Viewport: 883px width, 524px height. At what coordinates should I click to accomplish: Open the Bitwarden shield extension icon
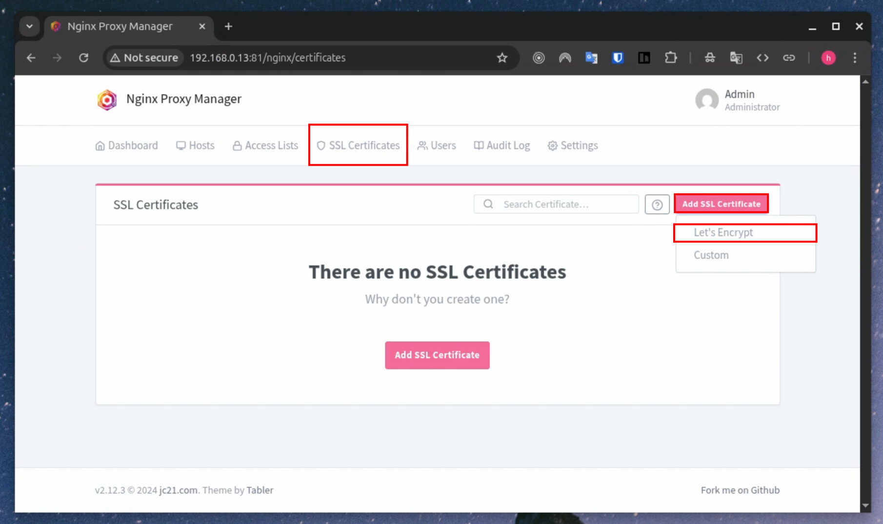pos(618,58)
